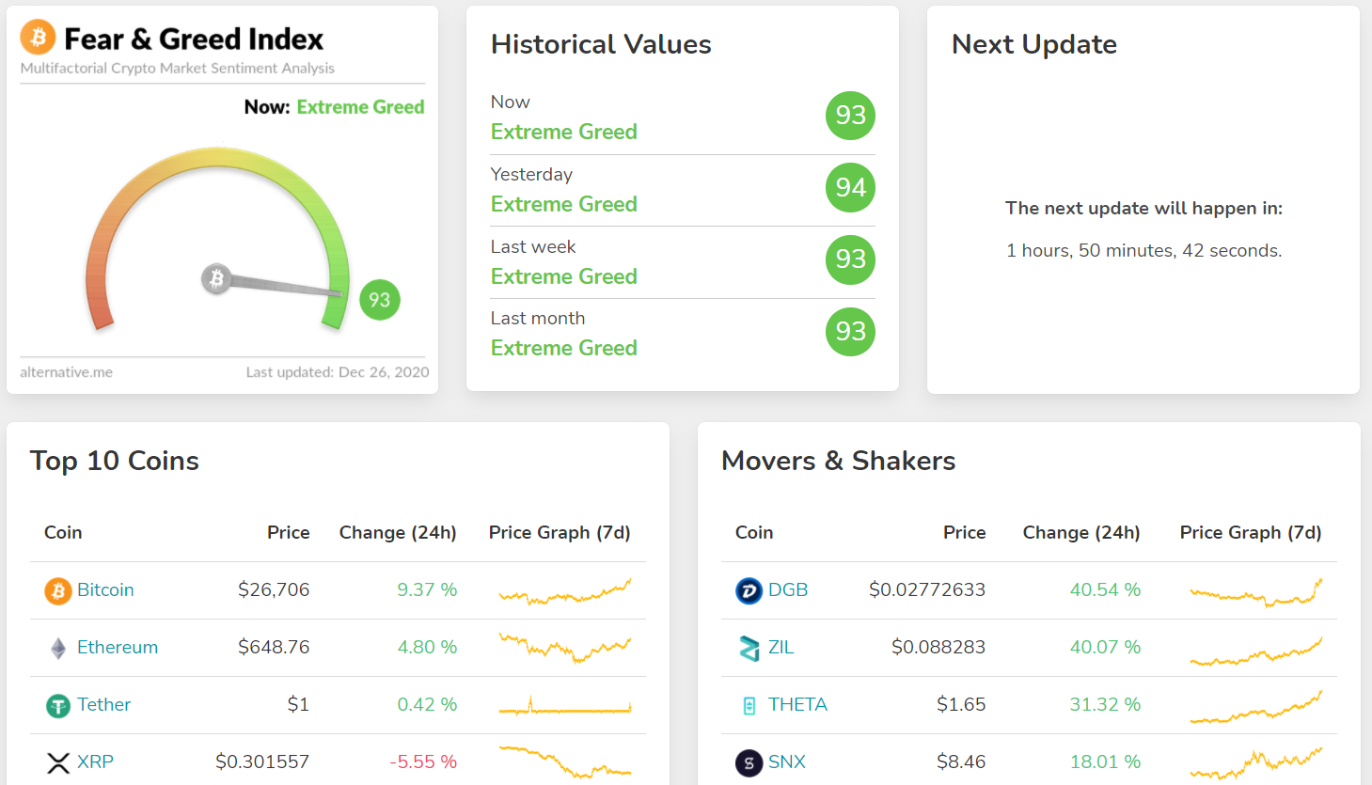The width and height of the screenshot is (1372, 785).
Task: Click the Tether price $1
Action: [298, 704]
